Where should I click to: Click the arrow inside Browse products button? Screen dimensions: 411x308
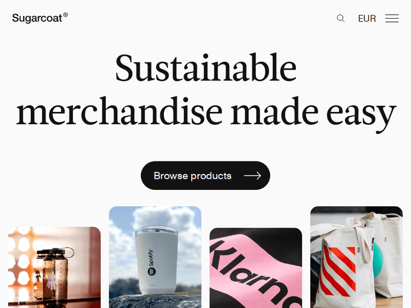click(253, 176)
